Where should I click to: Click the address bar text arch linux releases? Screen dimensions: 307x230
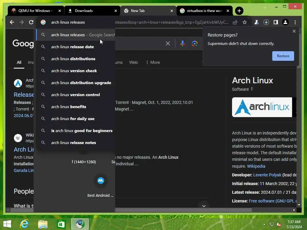[68, 22]
